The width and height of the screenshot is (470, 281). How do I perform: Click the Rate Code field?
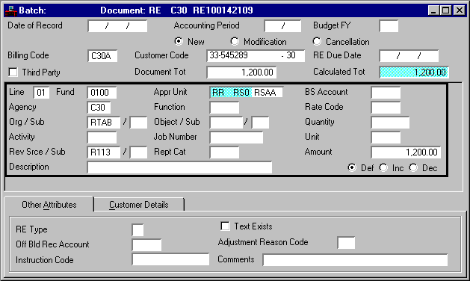[x=386, y=108]
